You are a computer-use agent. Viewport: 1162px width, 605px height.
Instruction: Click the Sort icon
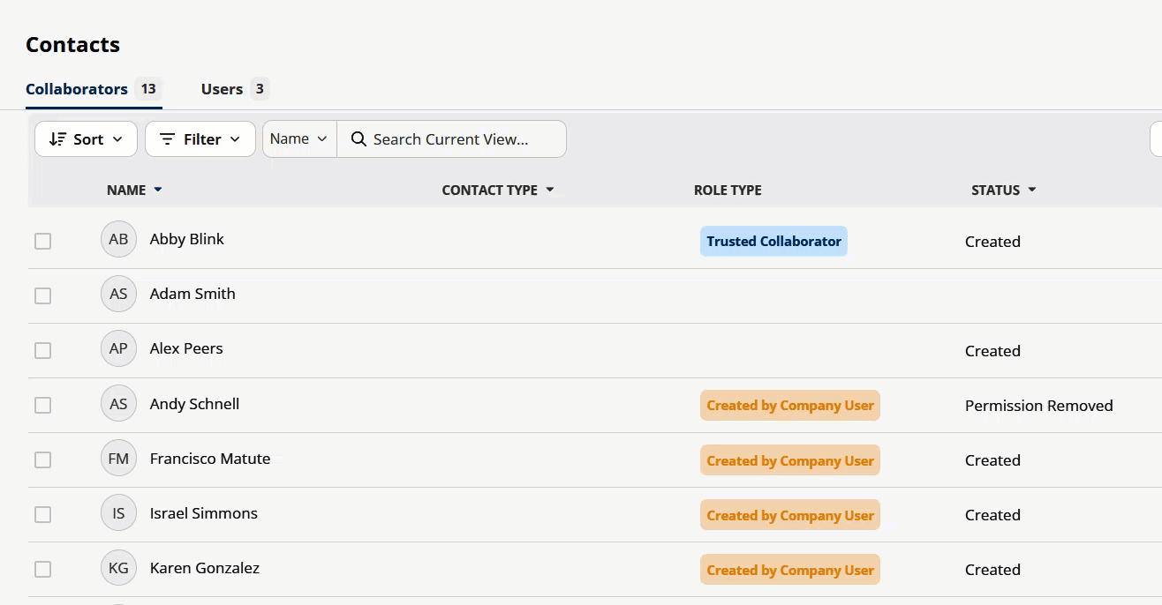coord(58,138)
